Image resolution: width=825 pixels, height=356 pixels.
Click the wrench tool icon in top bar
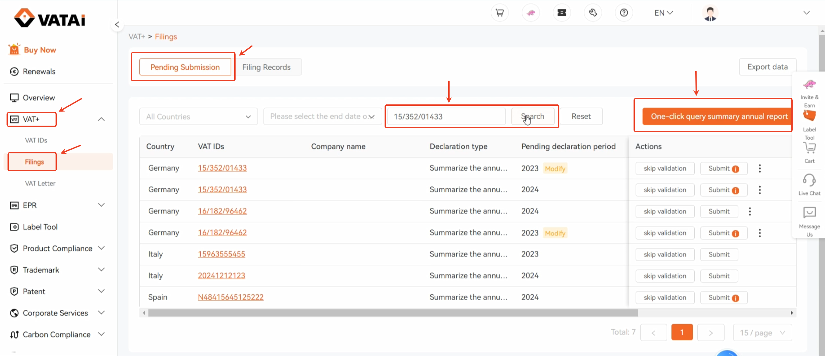(593, 13)
